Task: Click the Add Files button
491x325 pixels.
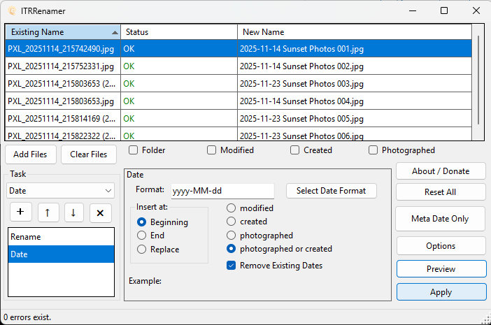Action: tap(31, 154)
